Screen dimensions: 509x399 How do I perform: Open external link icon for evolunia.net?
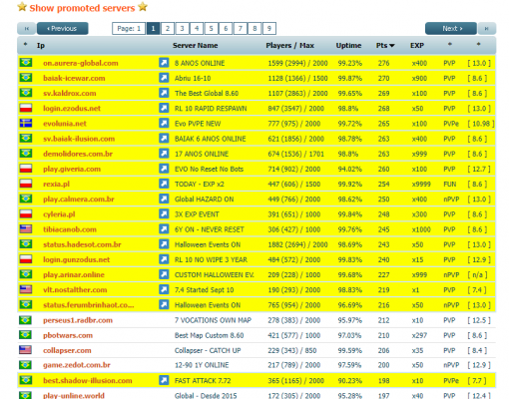(x=164, y=123)
